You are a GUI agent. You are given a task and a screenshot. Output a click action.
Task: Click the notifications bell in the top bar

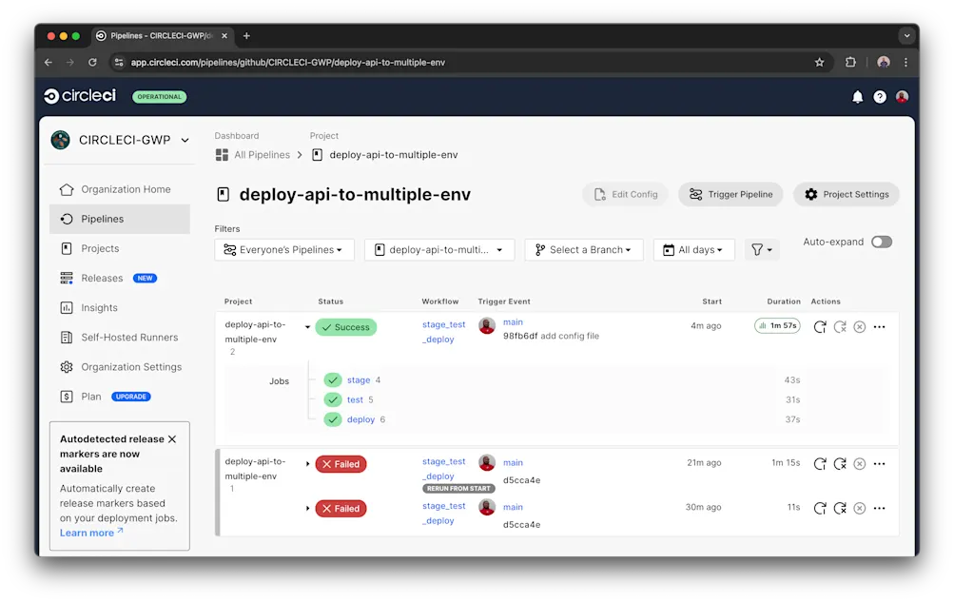(857, 96)
